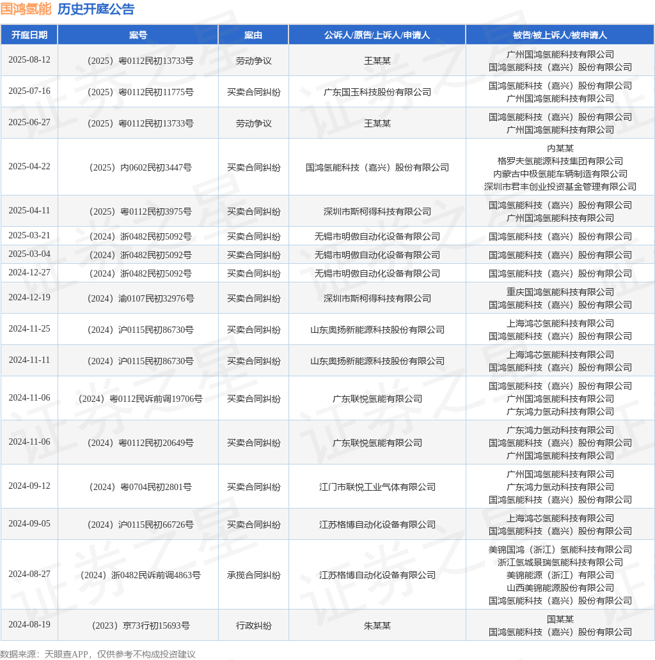Click 上海鸿芯氢能科技有限公司 in the 2024-11-25 row
This screenshot has height=660, width=655.
(560, 323)
